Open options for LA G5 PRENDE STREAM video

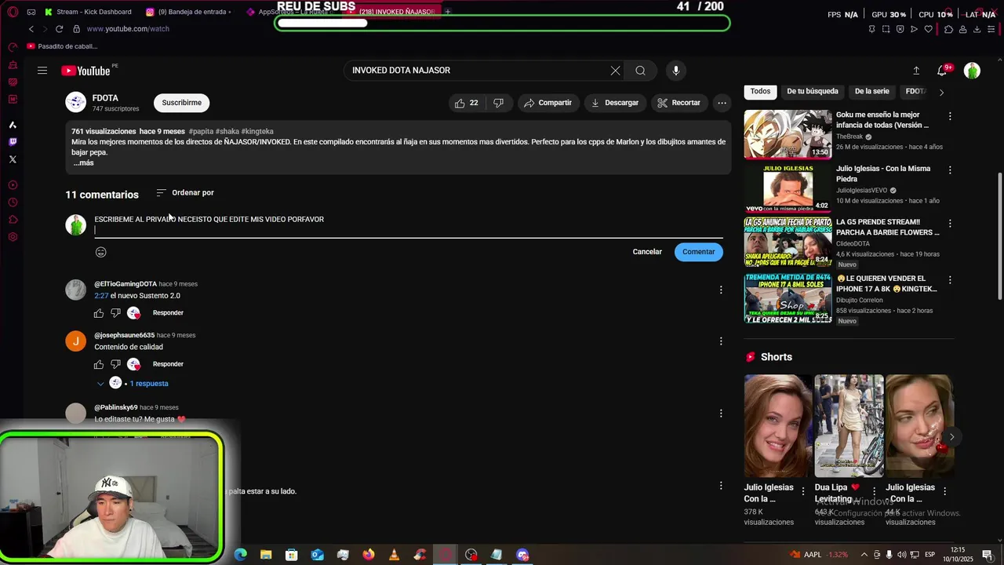click(950, 224)
